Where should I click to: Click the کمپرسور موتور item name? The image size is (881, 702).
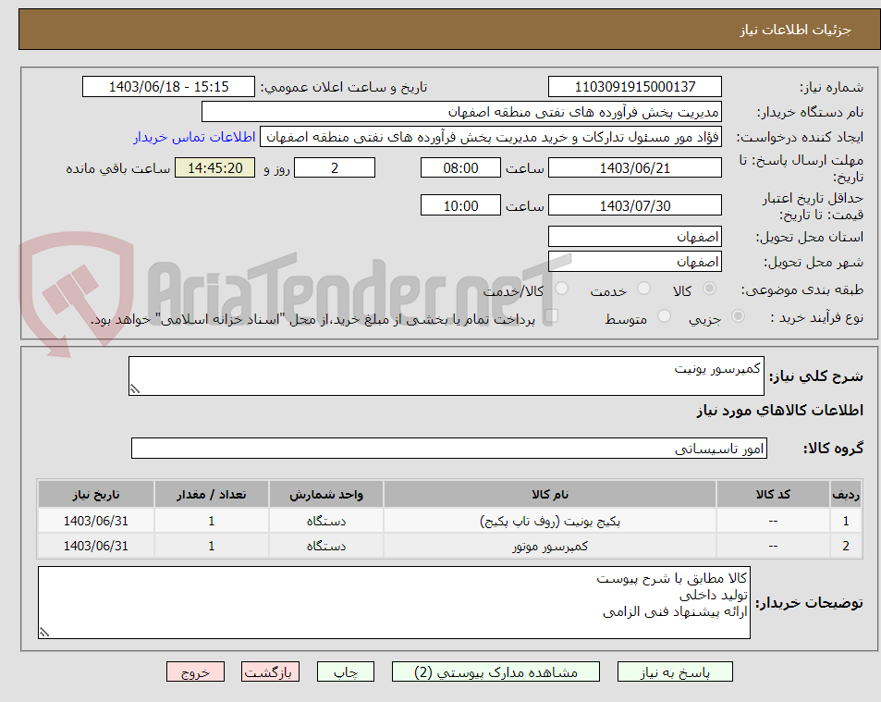pyautogui.click(x=550, y=546)
